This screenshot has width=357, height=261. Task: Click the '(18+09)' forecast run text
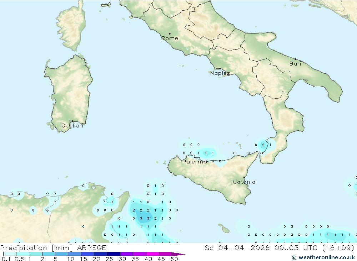click(x=338, y=248)
